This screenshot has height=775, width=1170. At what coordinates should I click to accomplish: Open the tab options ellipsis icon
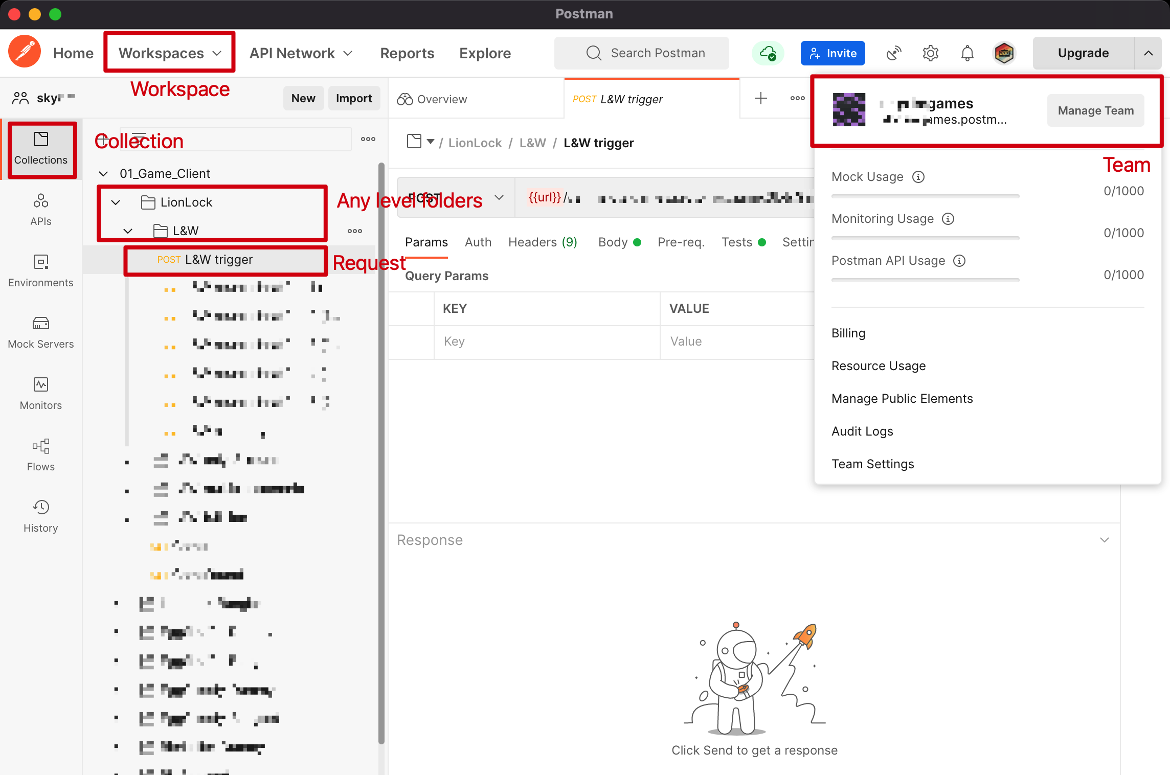(x=797, y=98)
